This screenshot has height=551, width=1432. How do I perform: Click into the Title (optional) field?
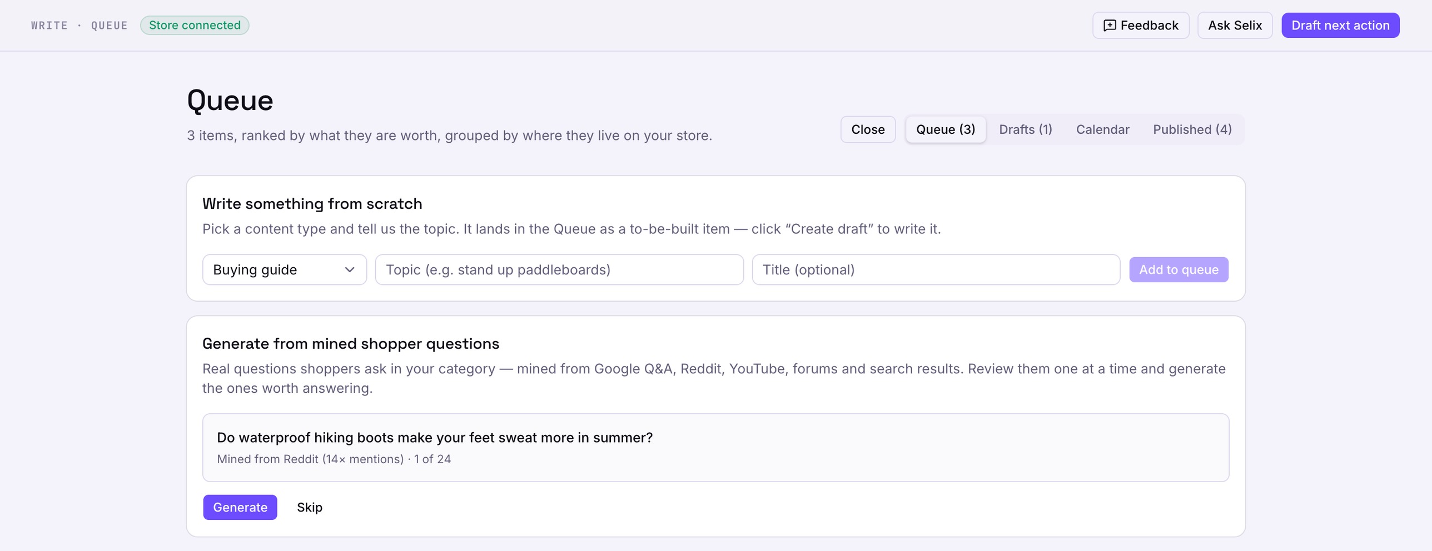tap(936, 270)
